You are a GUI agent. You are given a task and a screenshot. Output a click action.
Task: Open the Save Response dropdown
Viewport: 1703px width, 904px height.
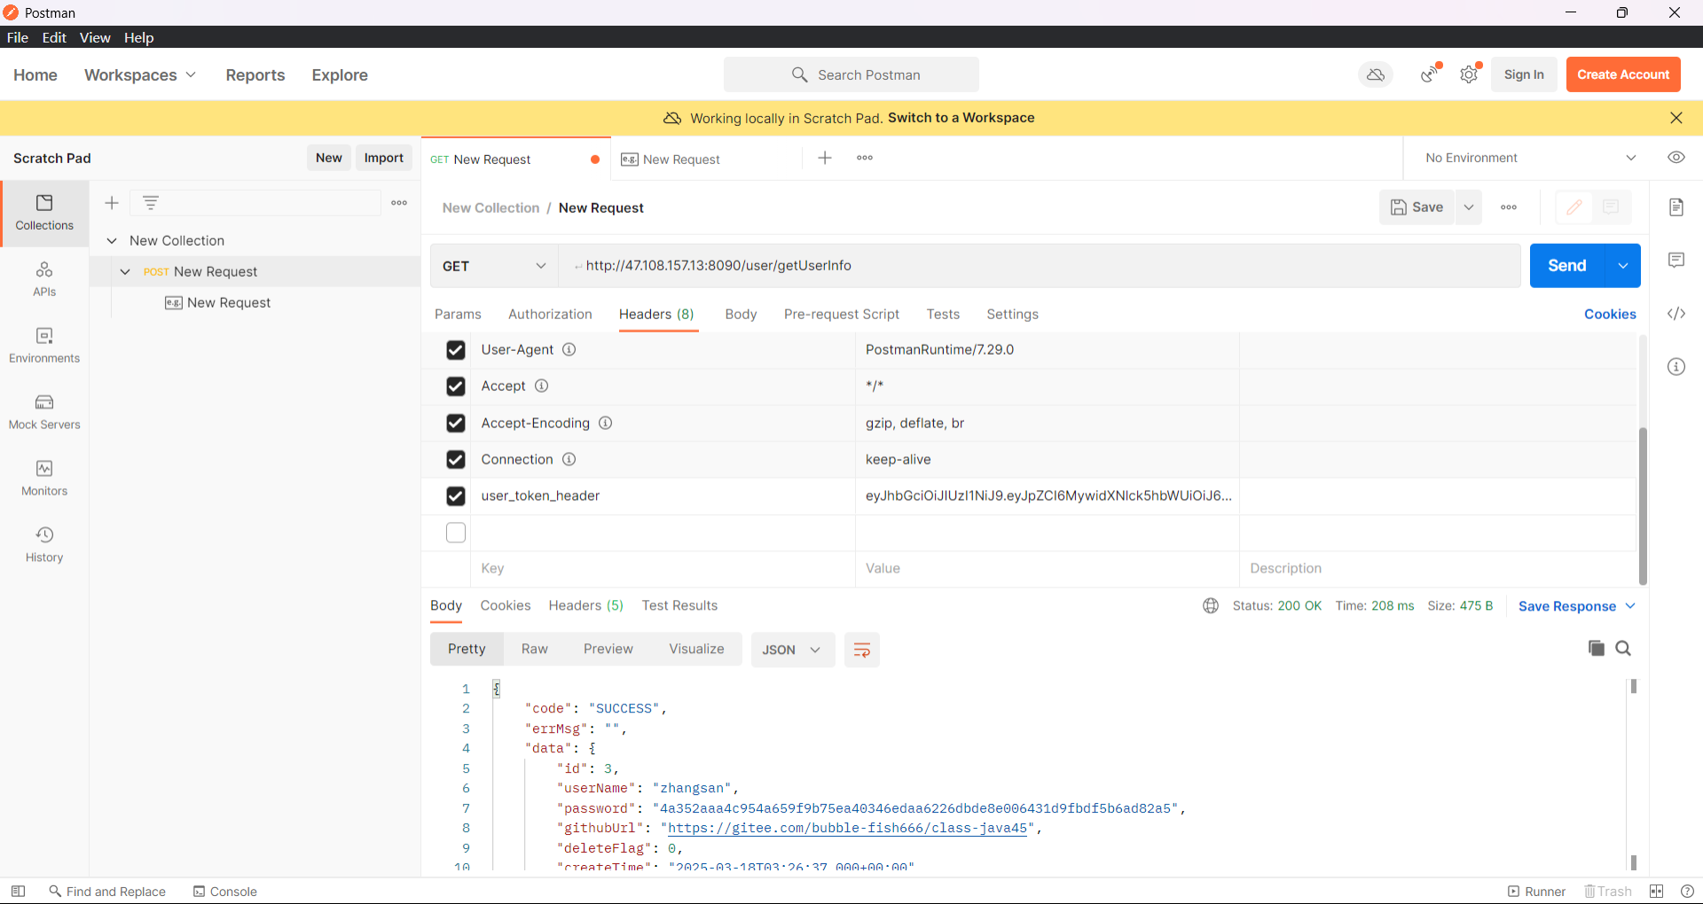(x=1577, y=606)
